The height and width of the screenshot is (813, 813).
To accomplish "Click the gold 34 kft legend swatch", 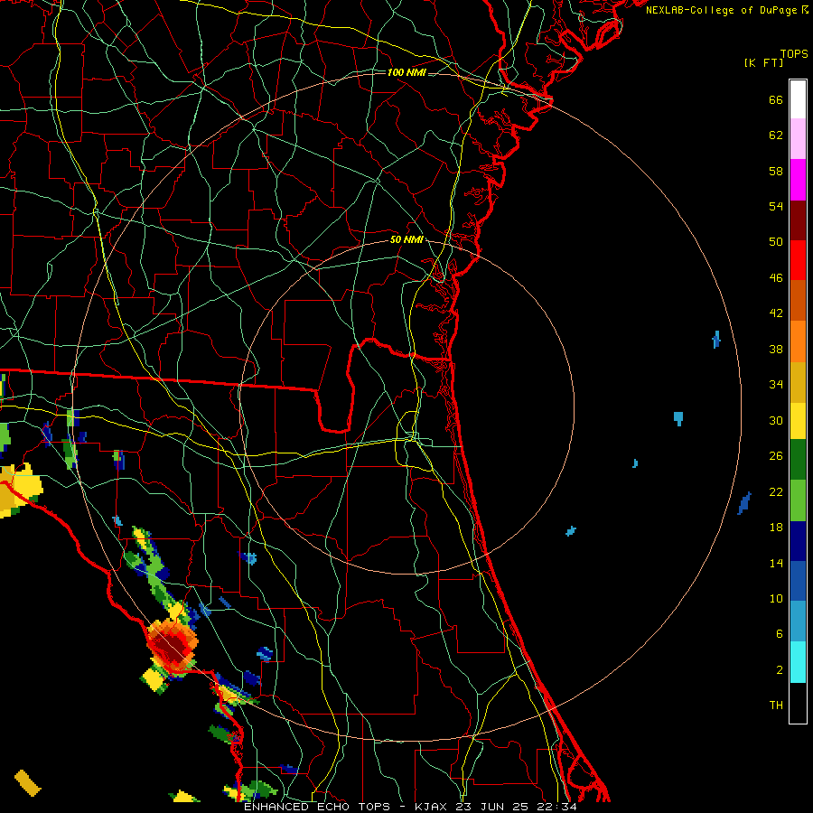I will point(798,382).
